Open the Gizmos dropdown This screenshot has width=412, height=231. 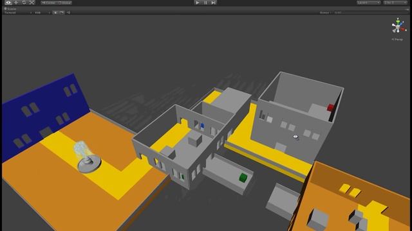325,13
